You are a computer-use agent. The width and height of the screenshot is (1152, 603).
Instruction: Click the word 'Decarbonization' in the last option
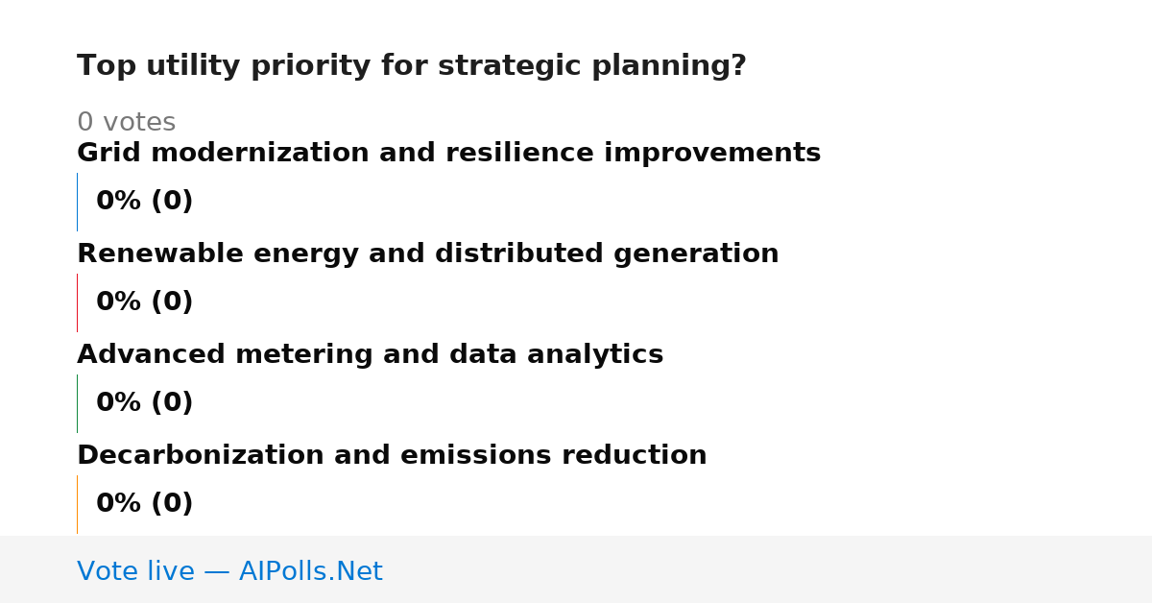click(x=200, y=456)
